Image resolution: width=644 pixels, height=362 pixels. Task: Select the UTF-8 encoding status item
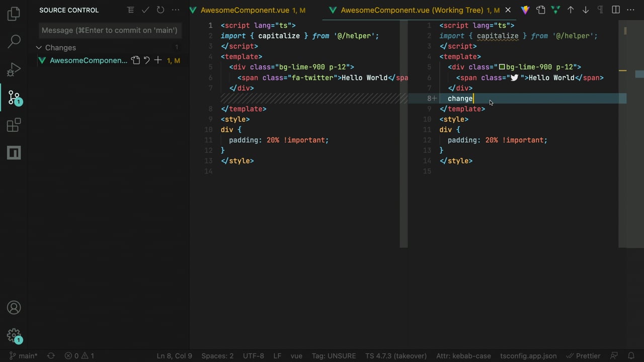[x=254, y=356]
